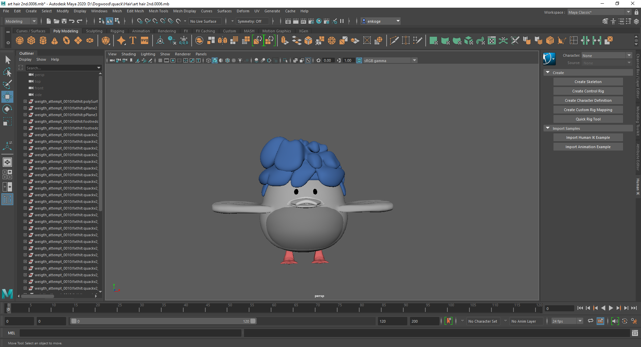This screenshot has width=641, height=347.
Task: Select the arrow Select tool
Action: [x=7, y=60]
